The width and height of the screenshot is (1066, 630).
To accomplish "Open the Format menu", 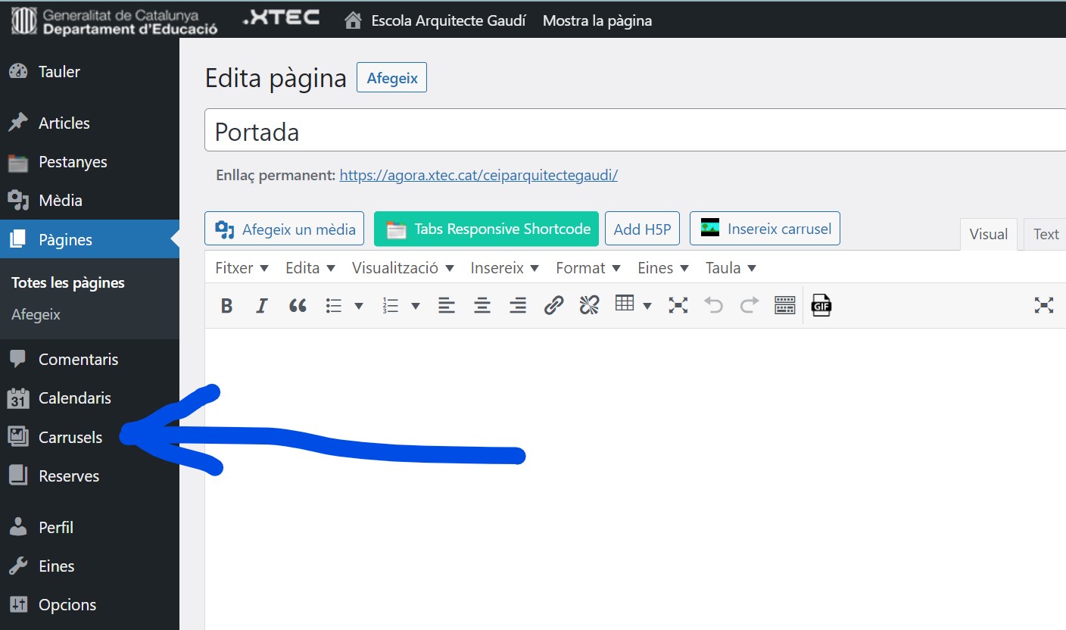I will click(588, 268).
